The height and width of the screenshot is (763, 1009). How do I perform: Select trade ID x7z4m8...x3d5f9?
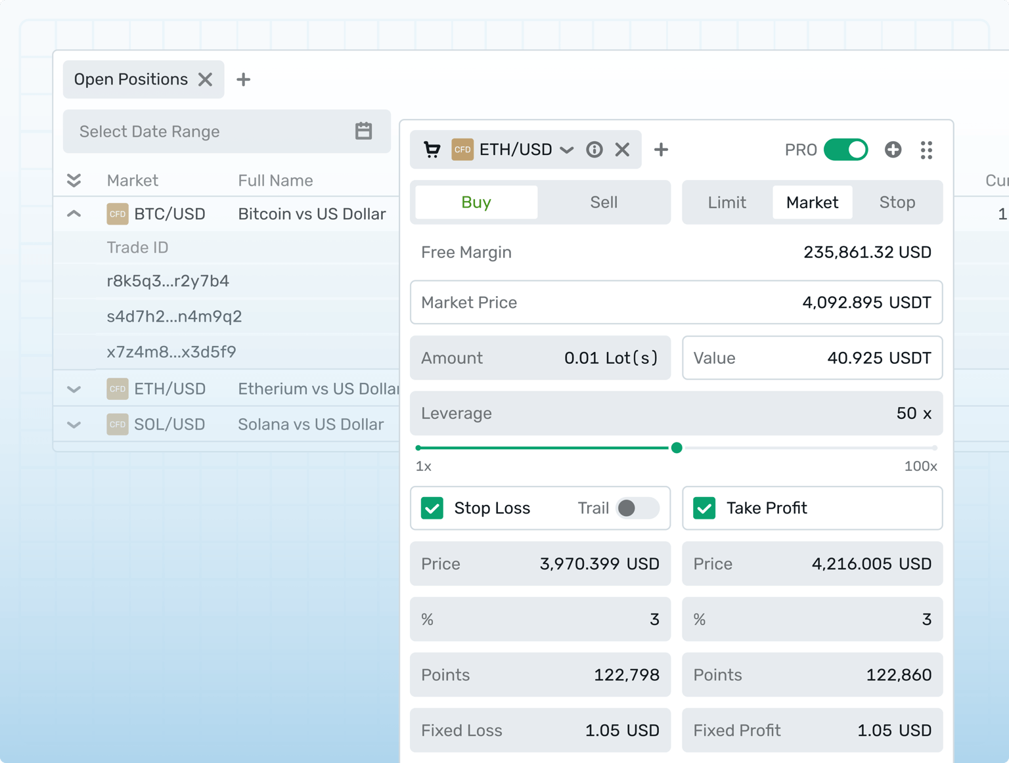(171, 352)
